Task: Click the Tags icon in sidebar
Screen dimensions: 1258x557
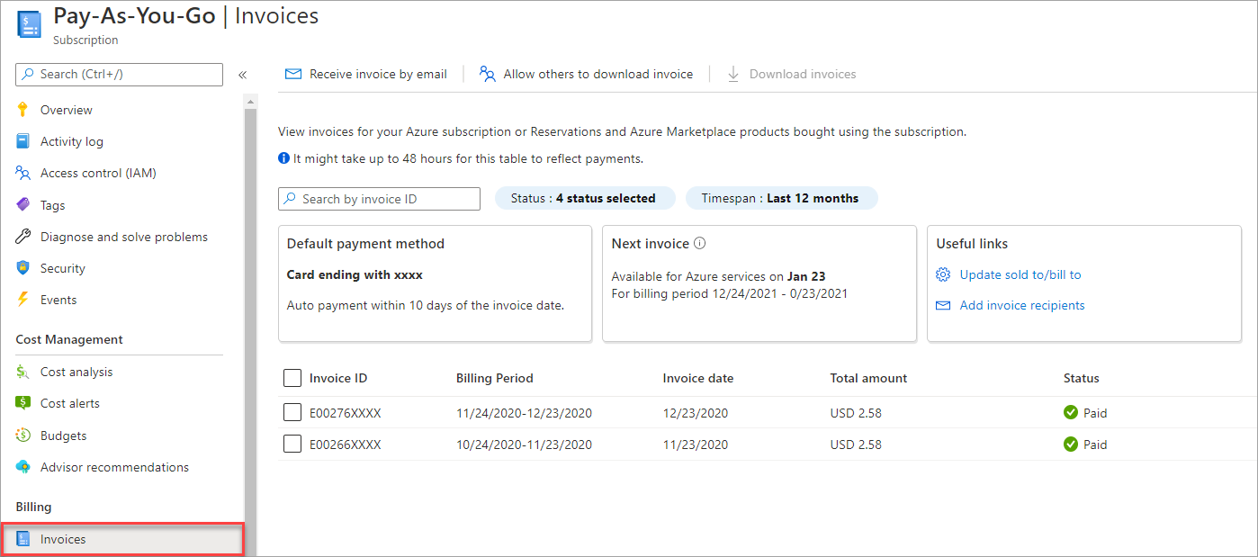Action: pyautogui.click(x=23, y=205)
